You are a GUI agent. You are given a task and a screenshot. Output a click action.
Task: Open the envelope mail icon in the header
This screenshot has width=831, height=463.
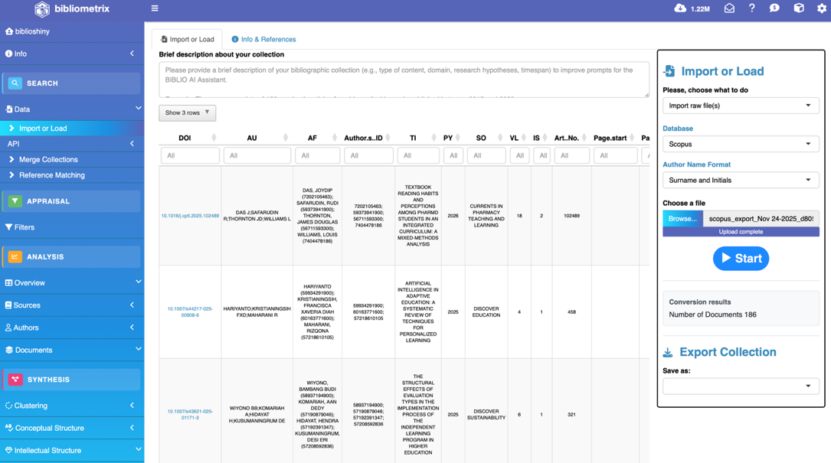(729, 8)
